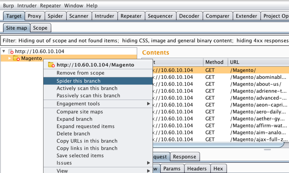Select the /Magento/affirm-wat... row
This screenshot has height=173, width=289.
[221, 126]
